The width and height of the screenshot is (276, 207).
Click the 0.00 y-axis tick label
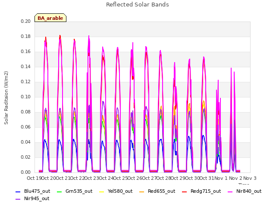point(25,172)
